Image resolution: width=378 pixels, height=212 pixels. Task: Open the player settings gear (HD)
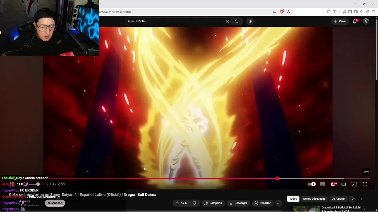[333, 184]
